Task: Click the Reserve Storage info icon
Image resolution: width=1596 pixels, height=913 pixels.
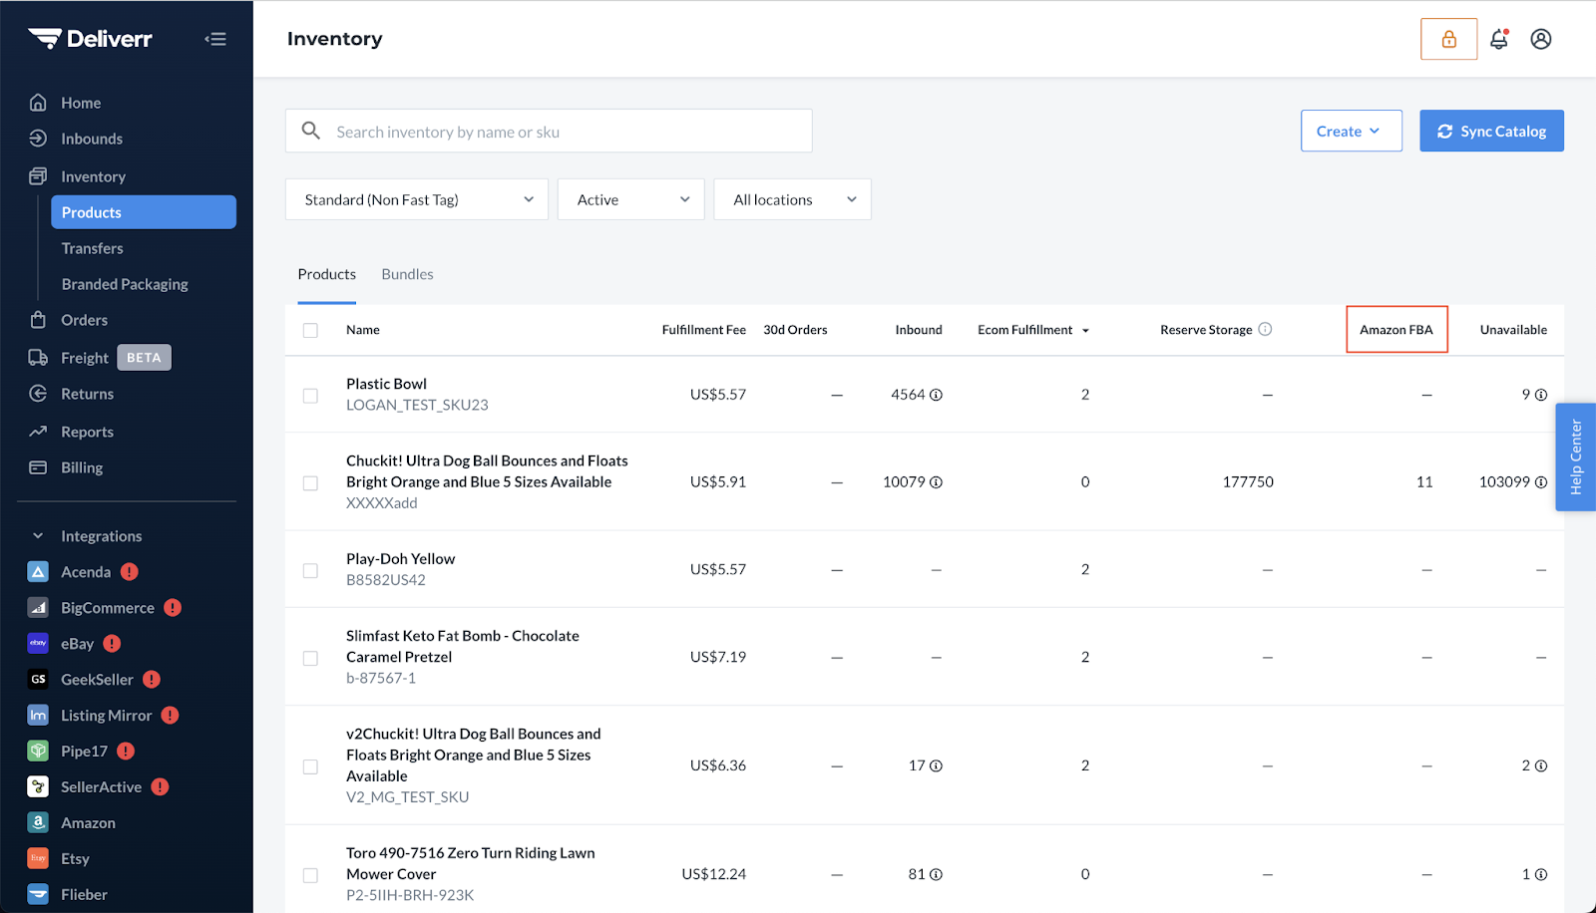Action: 1265,329
